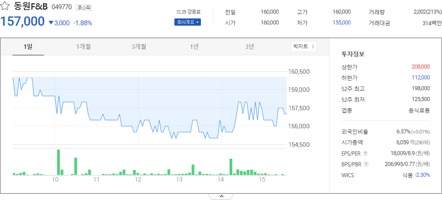Switch to the 3개월 chart tab
442x200 pixels.
139,47
